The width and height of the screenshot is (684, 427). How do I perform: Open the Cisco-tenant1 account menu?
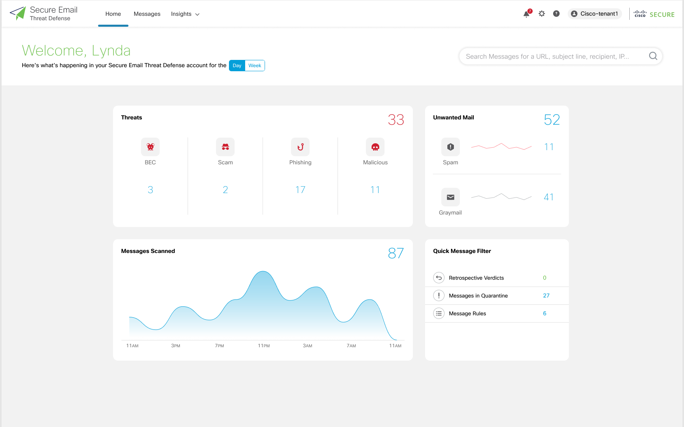point(594,14)
